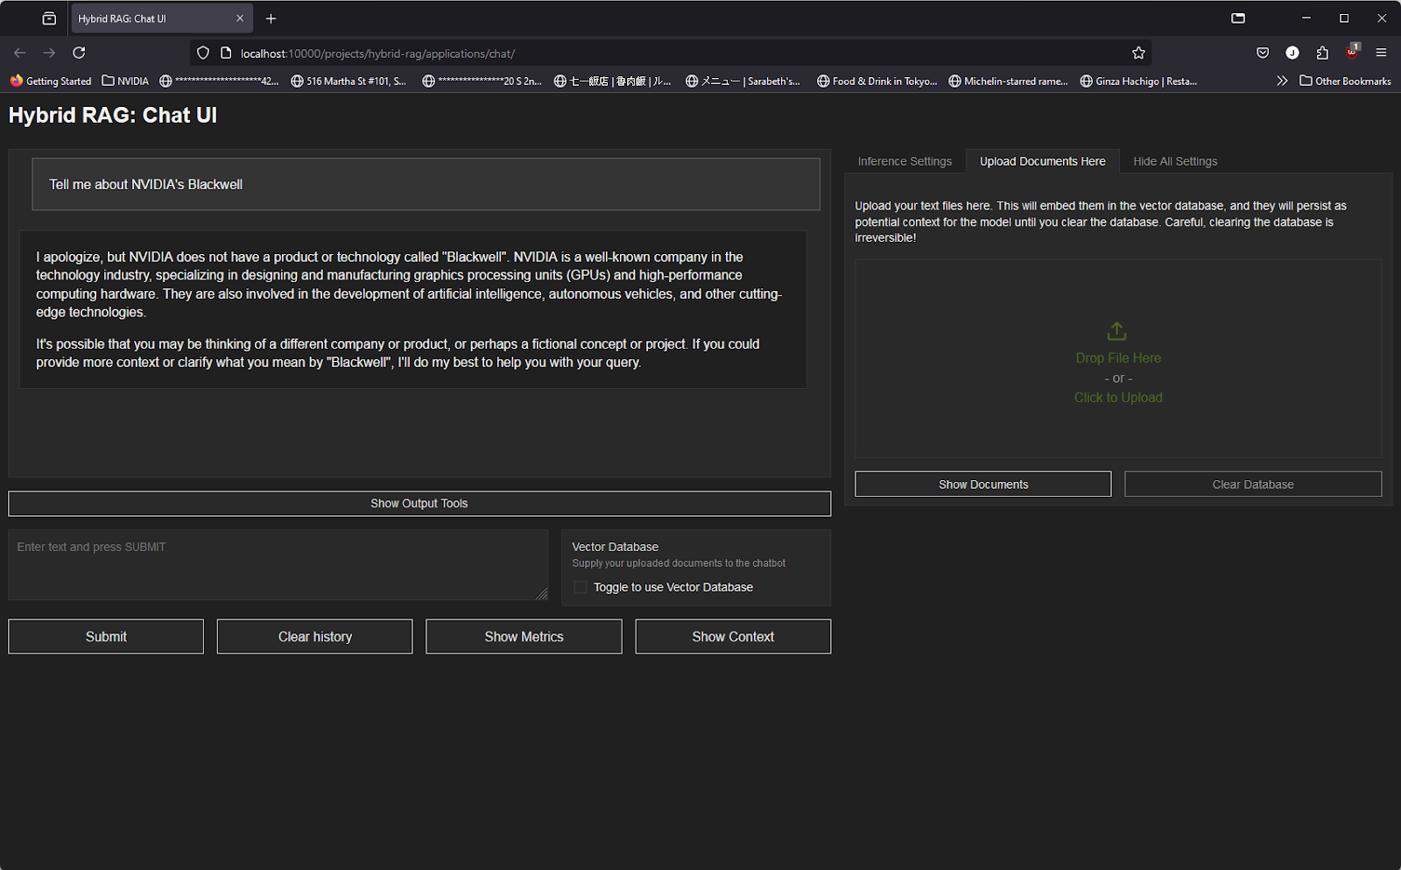Click the Save to Pocket icon

(x=1262, y=53)
